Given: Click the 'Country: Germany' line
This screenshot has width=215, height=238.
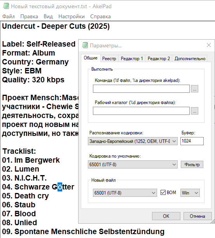Looking at the screenshot, I should [35, 62].
